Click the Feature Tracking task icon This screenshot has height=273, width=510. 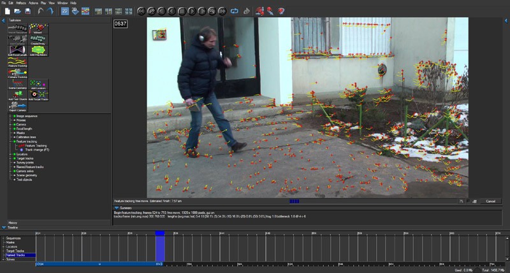click(17, 62)
